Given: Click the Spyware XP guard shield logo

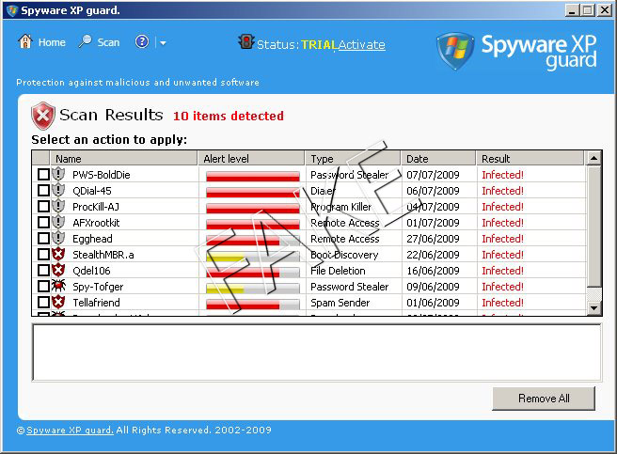Looking at the screenshot, I should point(455,51).
